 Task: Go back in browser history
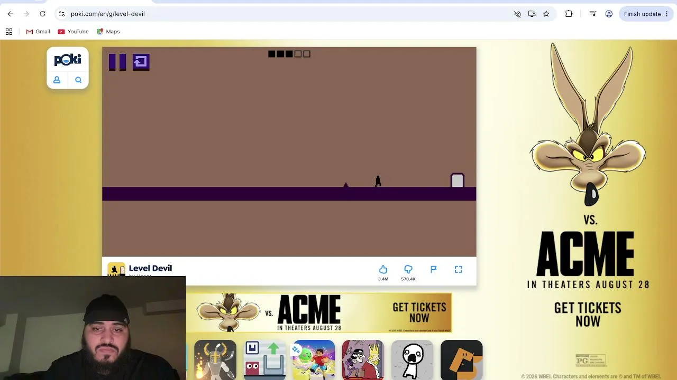pyautogui.click(x=11, y=14)
